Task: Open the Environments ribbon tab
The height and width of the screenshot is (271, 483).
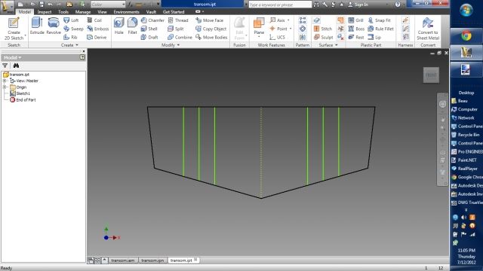Action: coord(126,12)
